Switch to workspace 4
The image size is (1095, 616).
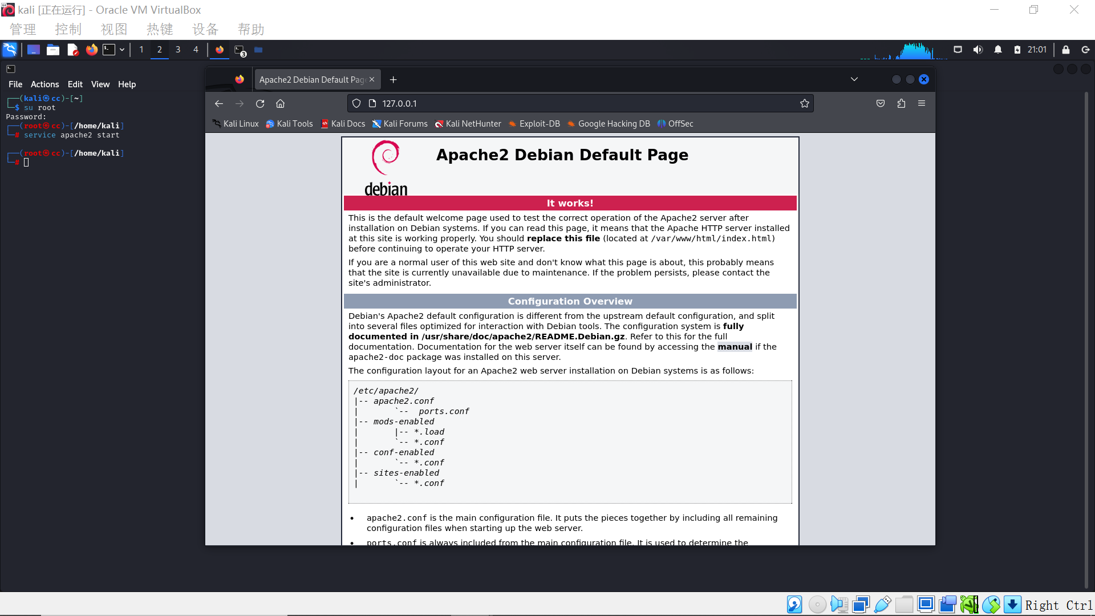click(x=196, y=50)
